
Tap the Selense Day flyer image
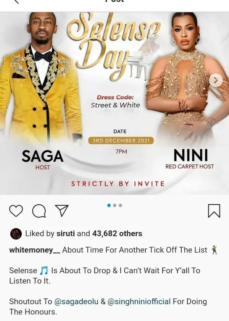coord(114,103)
